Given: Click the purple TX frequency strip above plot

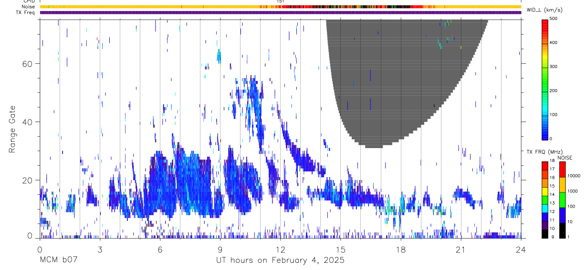Looking at the screenshot, I should click(x=280, y=12).
